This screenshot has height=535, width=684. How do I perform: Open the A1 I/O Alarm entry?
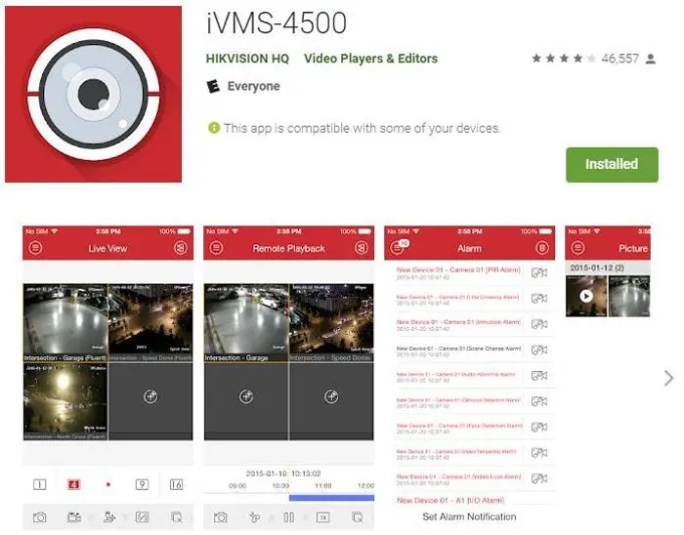(x=450, y=500)
